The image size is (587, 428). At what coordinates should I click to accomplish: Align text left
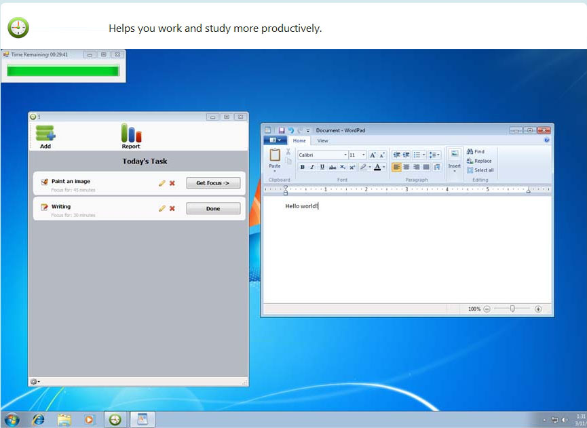[x=396, y=167]
